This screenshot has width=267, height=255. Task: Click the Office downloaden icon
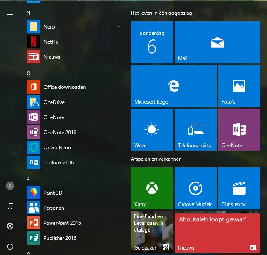click(x=34, y=87)
